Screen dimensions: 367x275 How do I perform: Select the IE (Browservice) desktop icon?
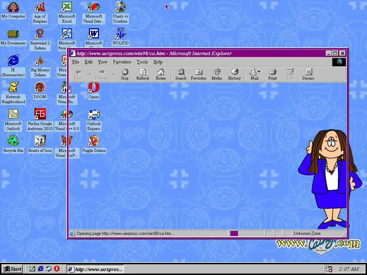(x=13, y=66)
